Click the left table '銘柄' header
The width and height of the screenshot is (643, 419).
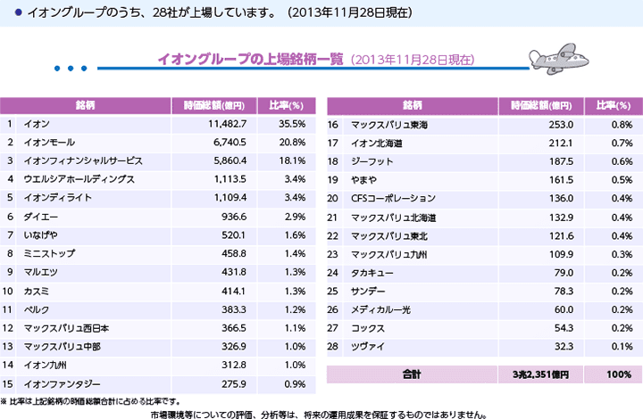click(x=86, y=105)
